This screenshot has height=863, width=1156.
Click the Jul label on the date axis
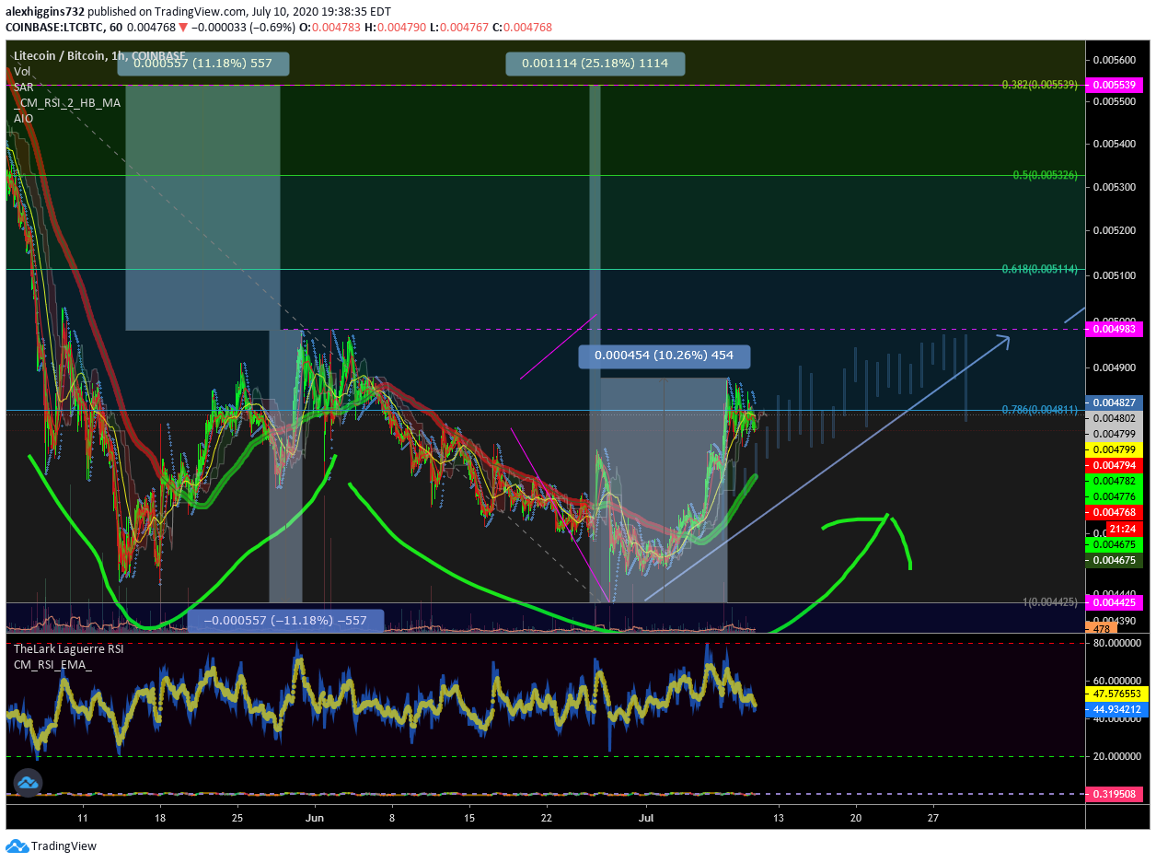[647, 817]
